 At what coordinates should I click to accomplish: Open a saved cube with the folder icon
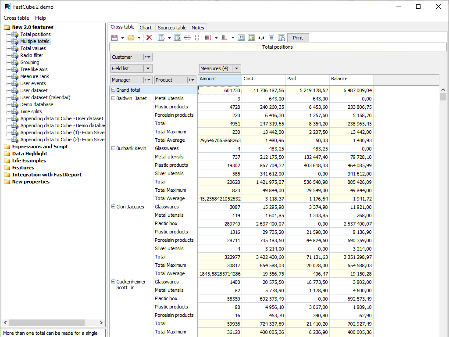pyautogui.click(x=132, y=37)
